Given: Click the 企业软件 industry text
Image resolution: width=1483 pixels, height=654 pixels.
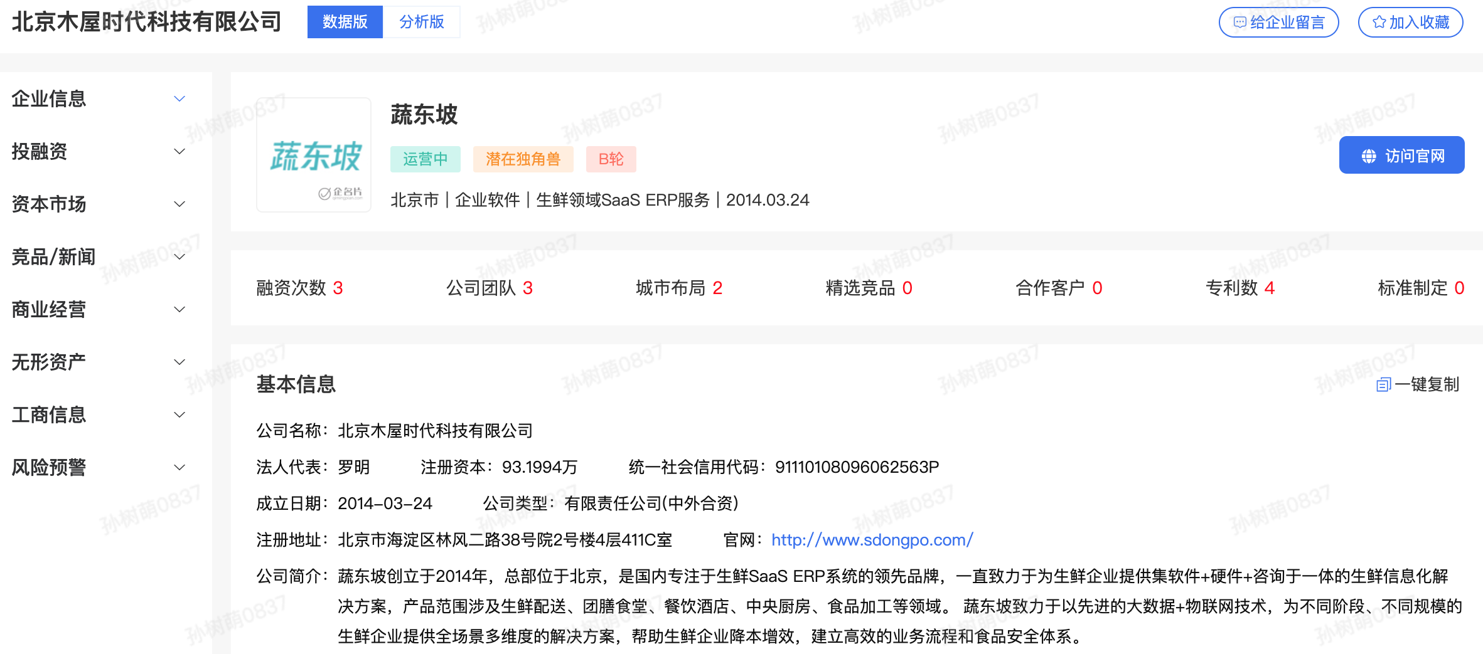Looking at the screenshot, I should (x=488, y=200).
